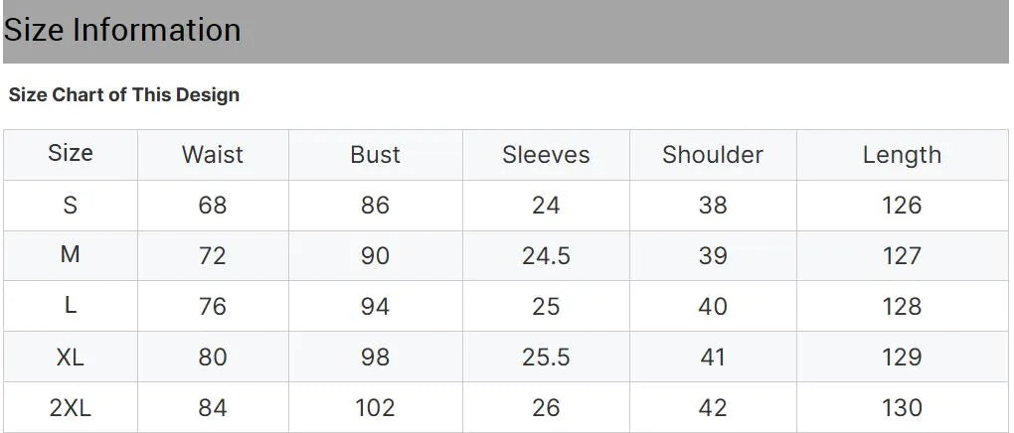Click the Length column header
The image size is (1014, 433).
point(902,155)
